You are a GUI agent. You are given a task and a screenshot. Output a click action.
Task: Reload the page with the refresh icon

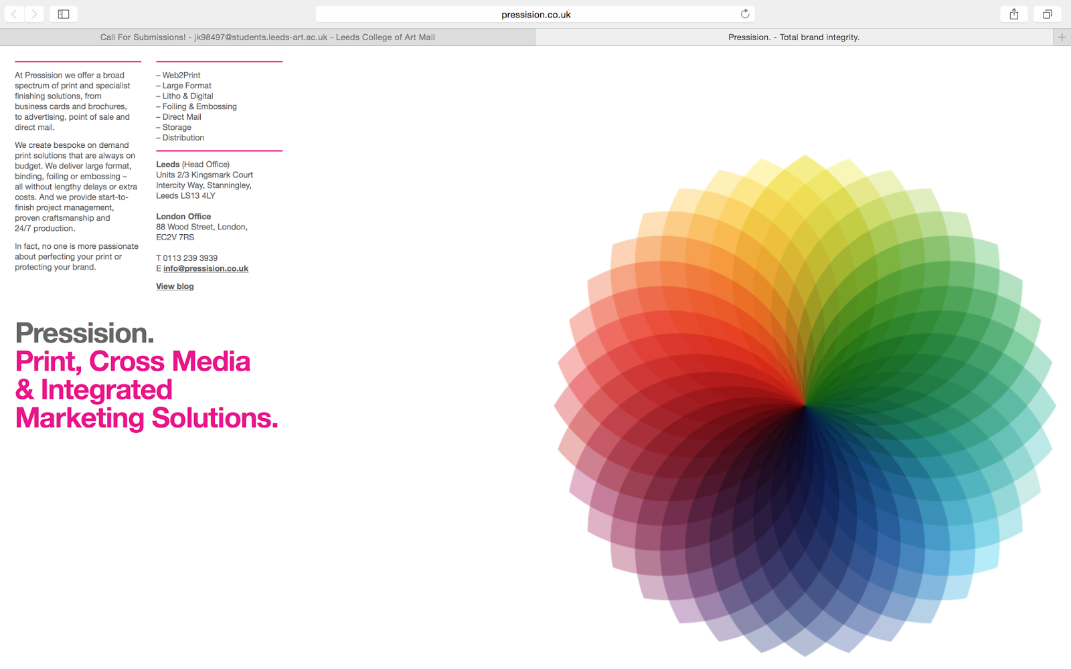(745, 14)
